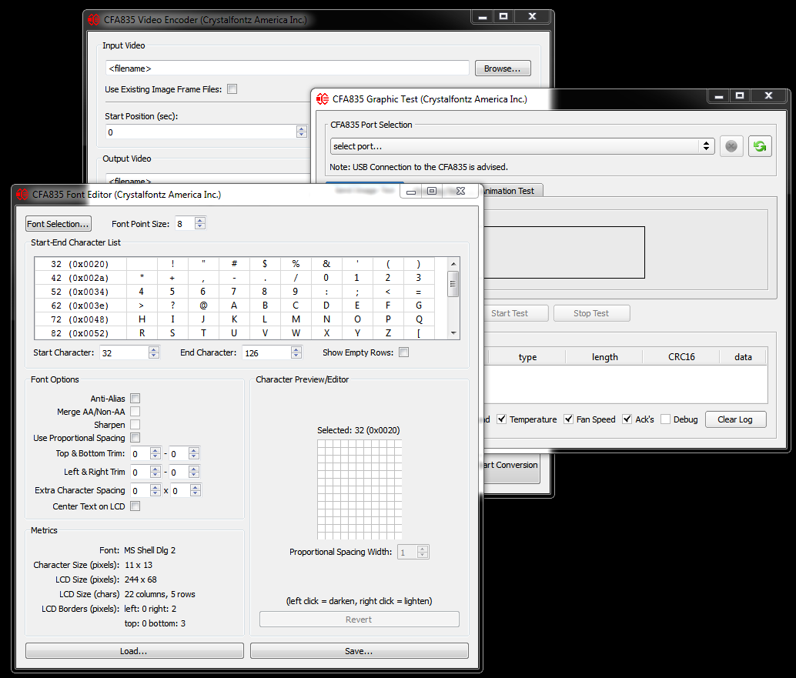
Task: Click the gray disconnect port icon
Action: tap(731, 146)
